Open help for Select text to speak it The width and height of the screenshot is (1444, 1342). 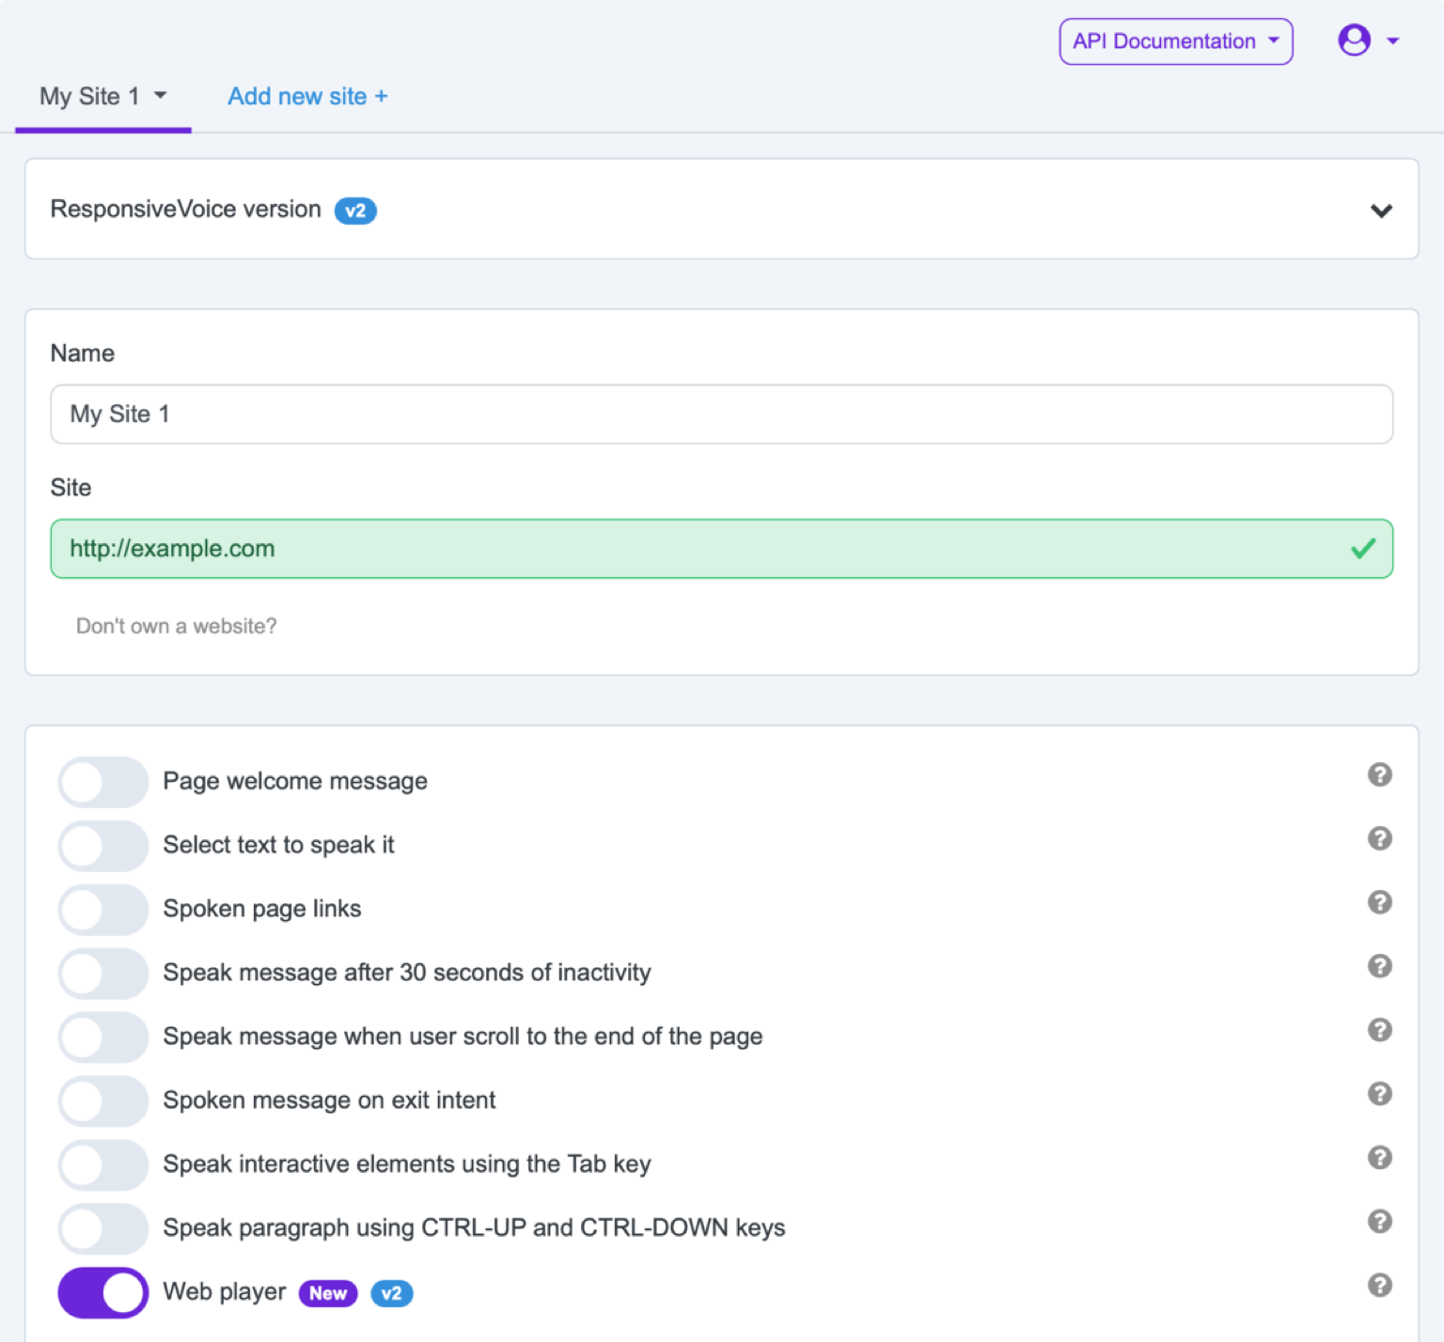(x=1379, y=838)
